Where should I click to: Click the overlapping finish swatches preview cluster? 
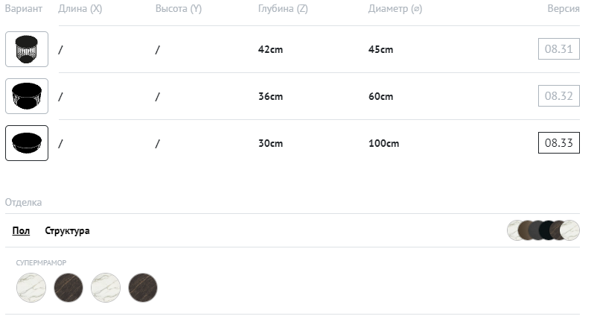tap(543, 230)
